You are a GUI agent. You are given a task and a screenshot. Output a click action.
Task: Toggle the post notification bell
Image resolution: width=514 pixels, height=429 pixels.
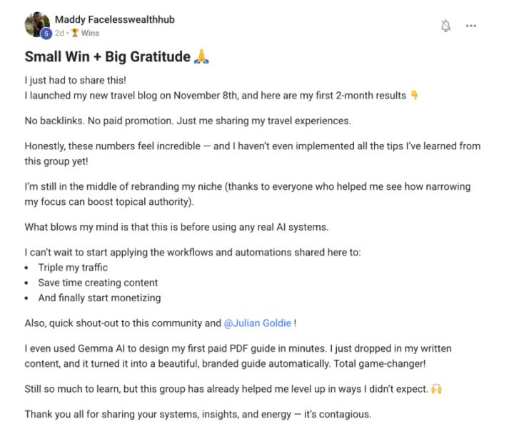click(446, 26)
